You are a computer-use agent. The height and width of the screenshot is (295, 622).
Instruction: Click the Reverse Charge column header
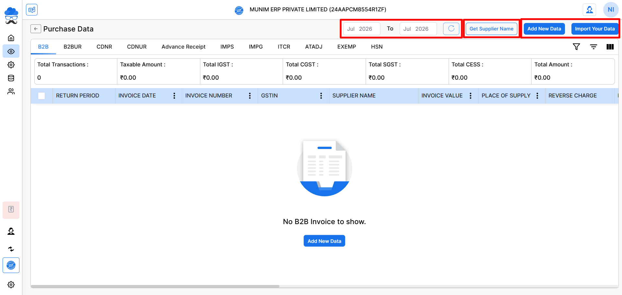click(572, 96)
